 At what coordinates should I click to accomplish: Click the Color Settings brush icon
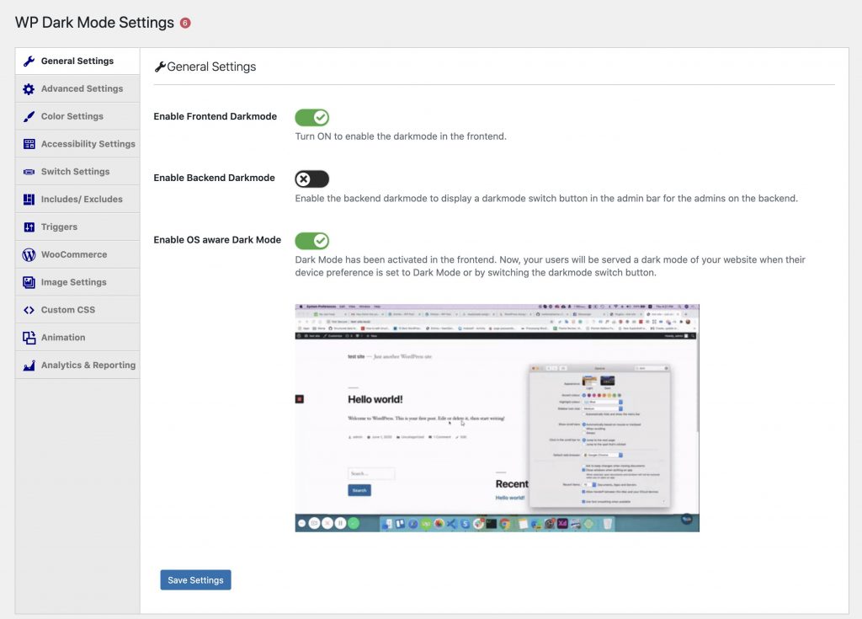(x=29, y=116)
